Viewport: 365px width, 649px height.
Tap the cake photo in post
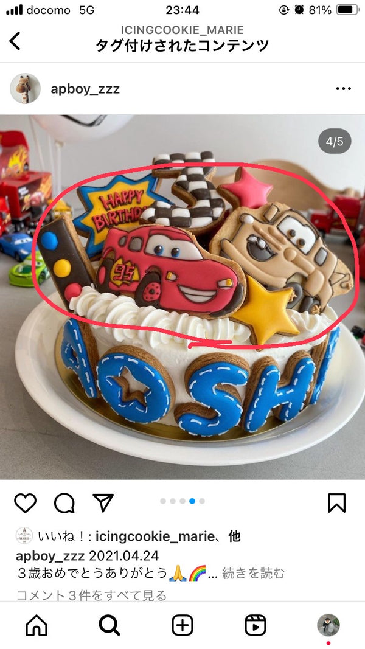182,297
